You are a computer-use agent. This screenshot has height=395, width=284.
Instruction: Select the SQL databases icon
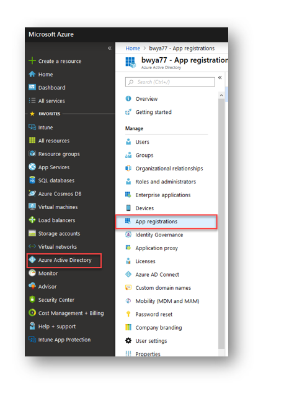32,180
